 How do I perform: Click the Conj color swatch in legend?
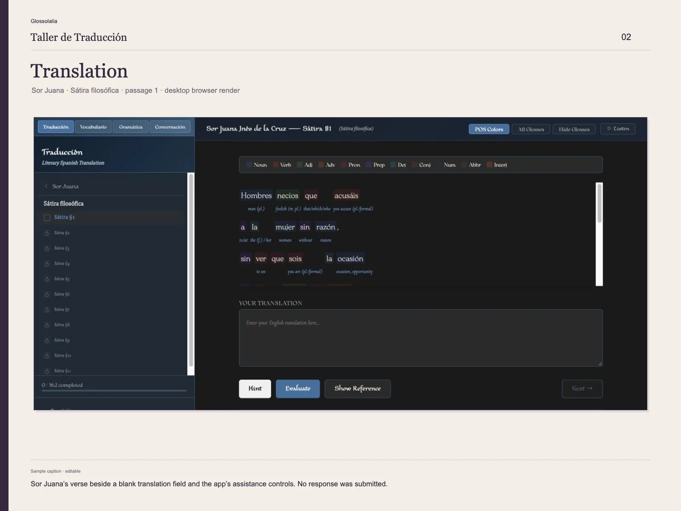pyautogui.click(x=414, y=165)
